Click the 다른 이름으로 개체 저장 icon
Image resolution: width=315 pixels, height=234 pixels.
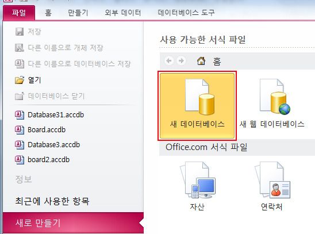pos(20,48)
